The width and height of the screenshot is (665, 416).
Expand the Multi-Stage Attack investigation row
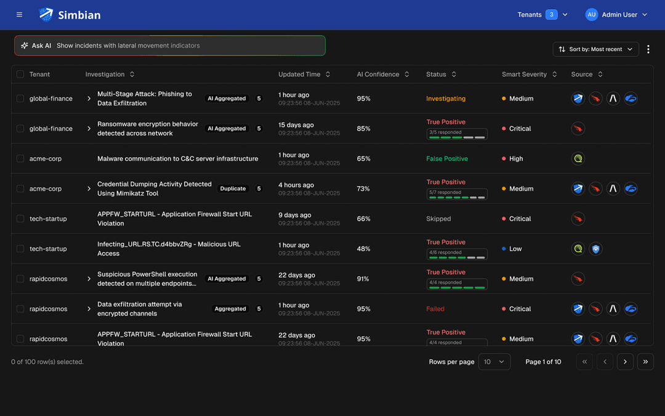click(x=89, y=99)
